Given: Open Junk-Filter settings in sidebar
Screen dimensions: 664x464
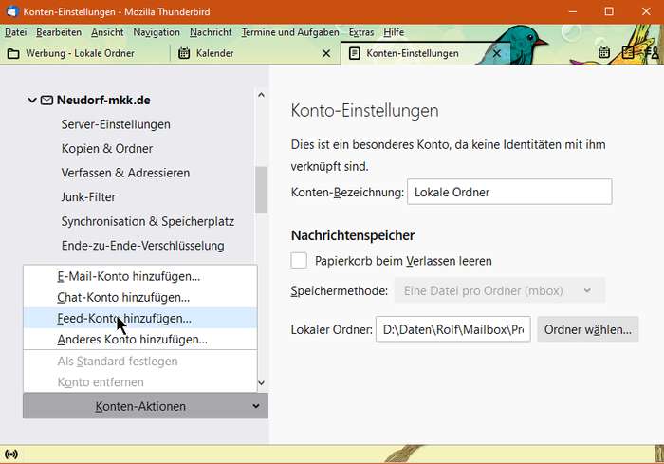Looking at the screenshot, I should [88, 197].
